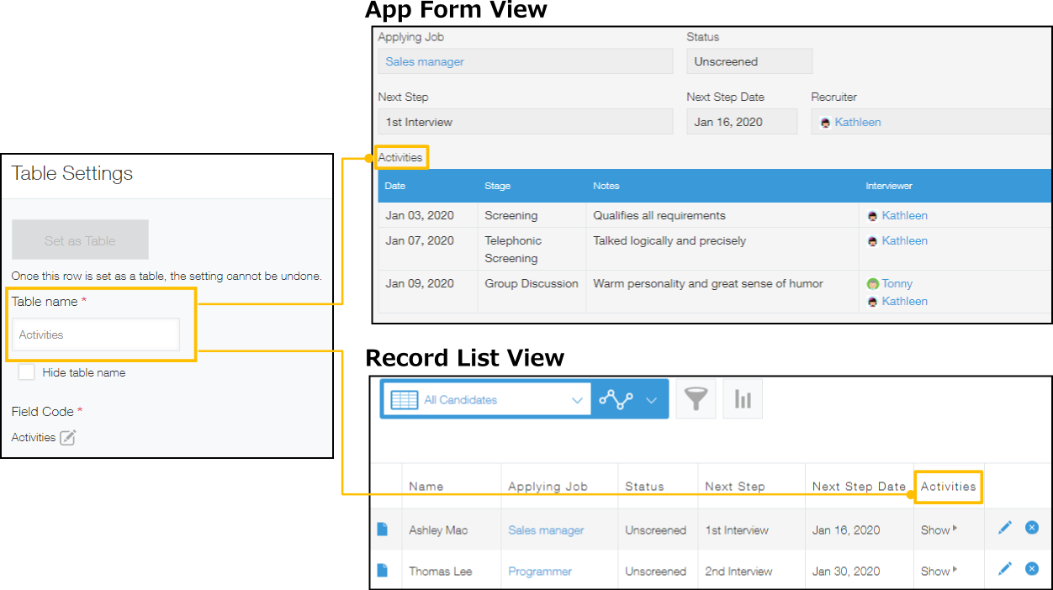Open the Sales manager link in form
Image resolution: width=1053 pixels, height=590 pixels.
425,61
